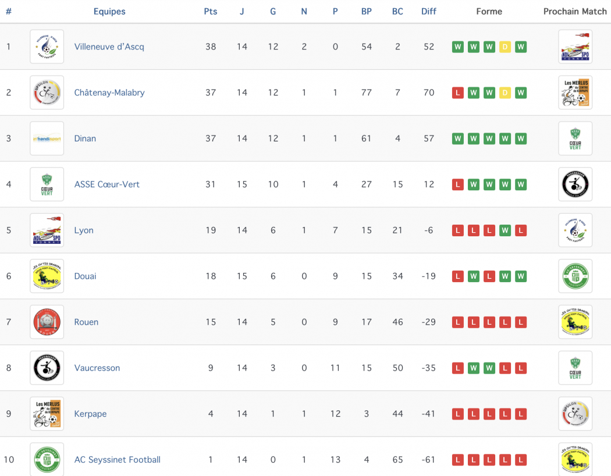Click the red L badge in Châtenay-Malabry's form
The height and width of the screenshot is (476, 611).
pos(458,93)
